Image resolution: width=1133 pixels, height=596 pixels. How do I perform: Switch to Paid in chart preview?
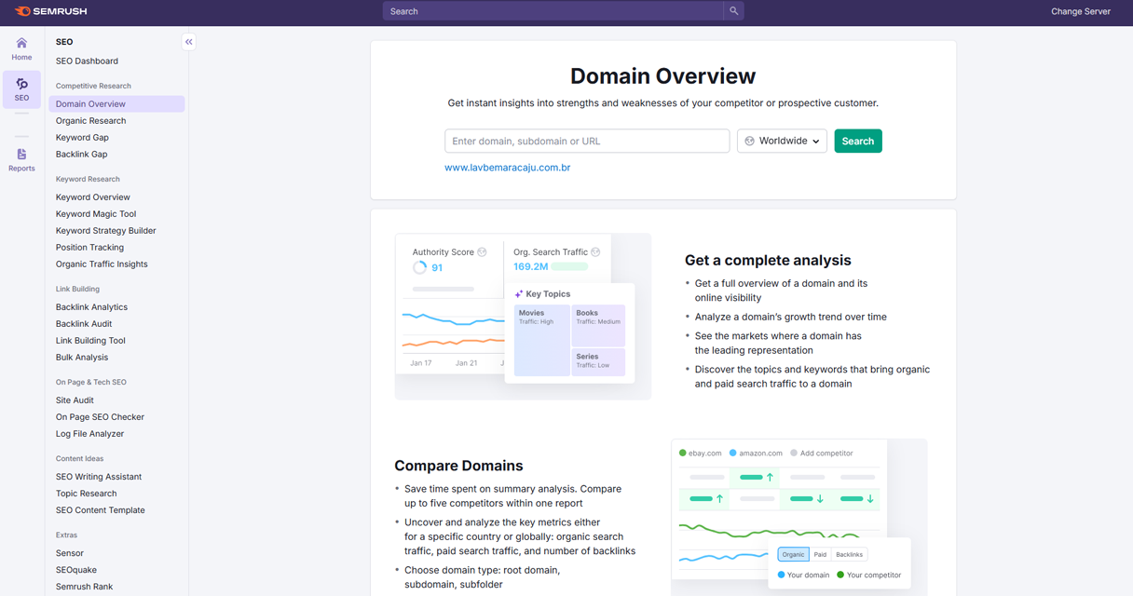coord(820,554)
